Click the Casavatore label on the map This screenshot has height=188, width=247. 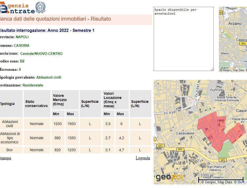[x=185, y=133]
